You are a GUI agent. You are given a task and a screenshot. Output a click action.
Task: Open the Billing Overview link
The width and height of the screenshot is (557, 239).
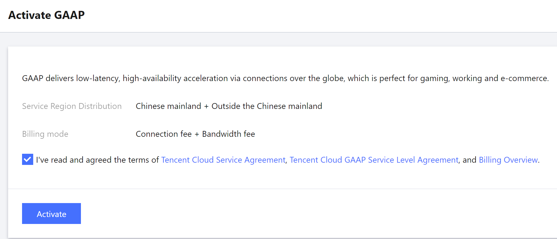(508, 160)
